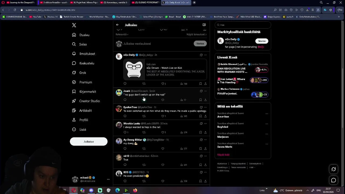This screenshot has height=194, width=345.
Task: Like the Ay Dawg Blitler reply
Action: click(163, 148)
